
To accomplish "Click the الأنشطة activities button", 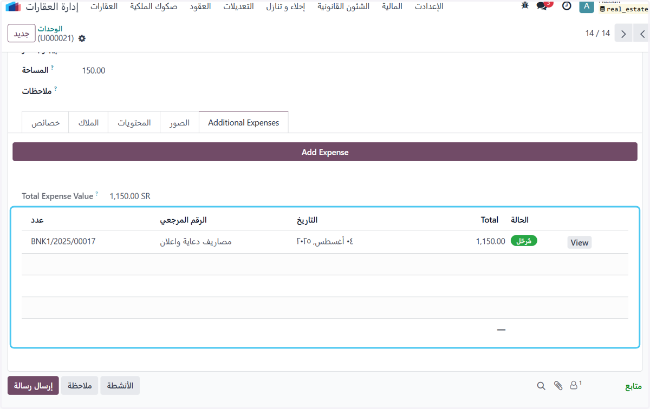I will (120, 386).
